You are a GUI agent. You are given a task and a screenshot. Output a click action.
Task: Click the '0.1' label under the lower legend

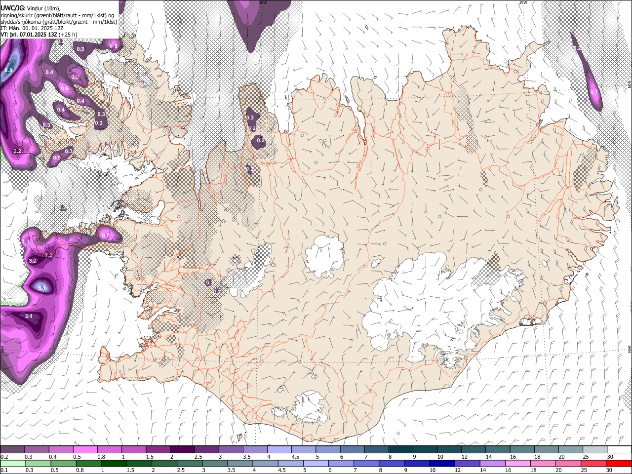(4, 470)
